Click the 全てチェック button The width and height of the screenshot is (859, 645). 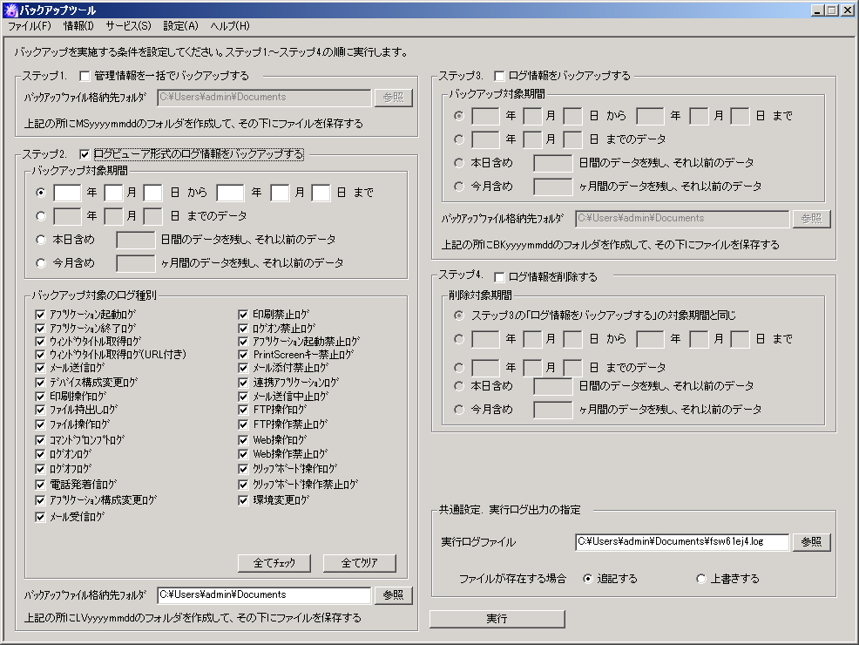[x=274, y=563]
